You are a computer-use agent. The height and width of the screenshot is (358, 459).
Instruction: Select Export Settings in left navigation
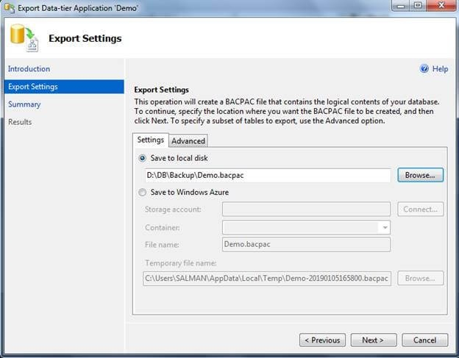pos(32,87)
